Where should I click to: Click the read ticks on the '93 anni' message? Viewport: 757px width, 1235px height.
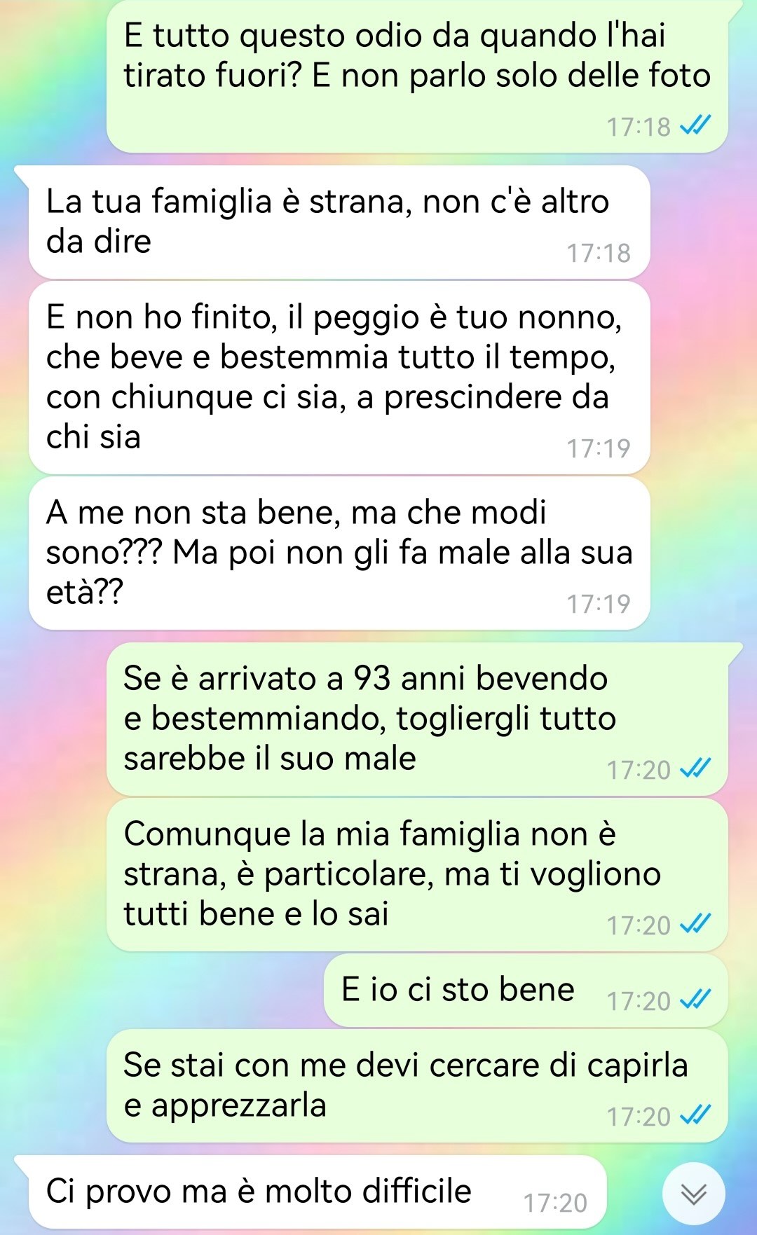696,768
